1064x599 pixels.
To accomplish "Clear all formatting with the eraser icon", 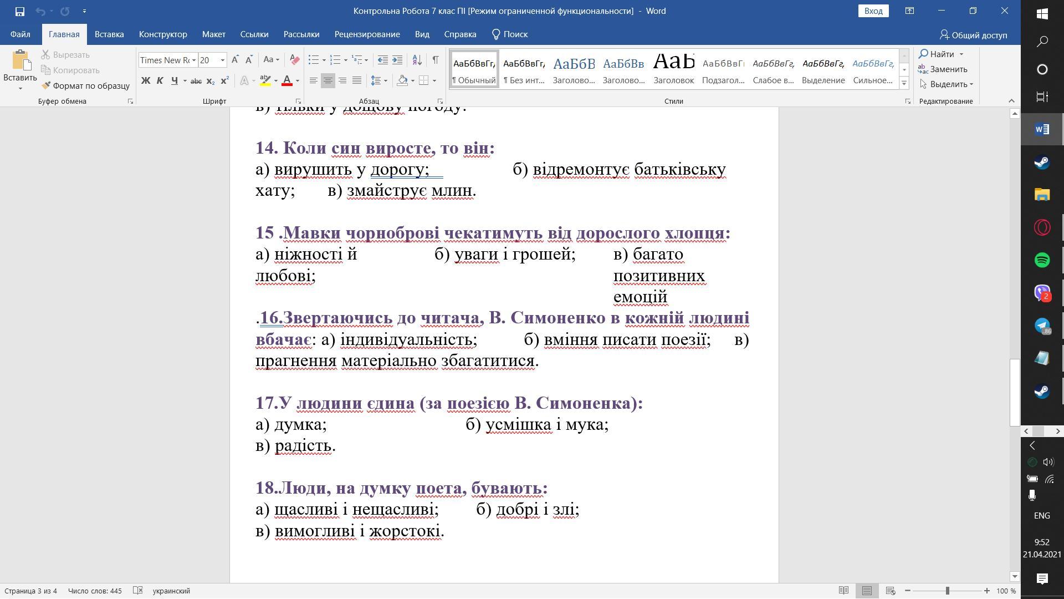I will (295, 60).
